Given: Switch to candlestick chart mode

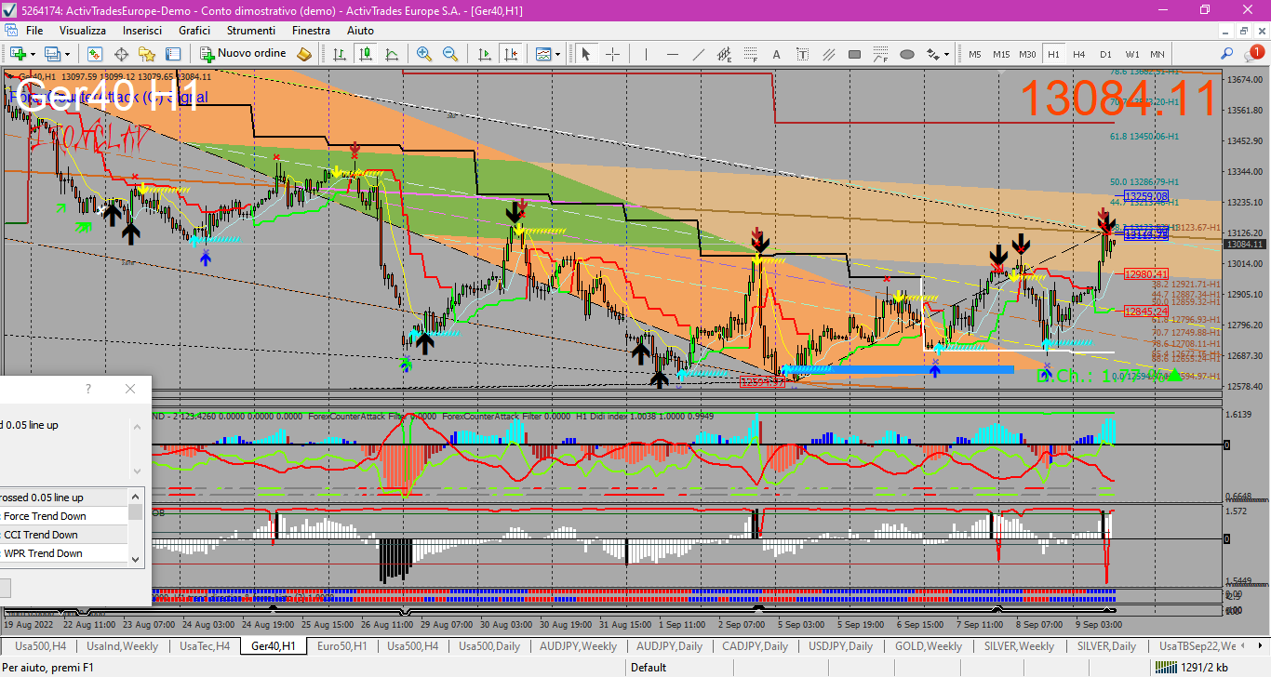Looking at the screenshot, I should (367, 54).
